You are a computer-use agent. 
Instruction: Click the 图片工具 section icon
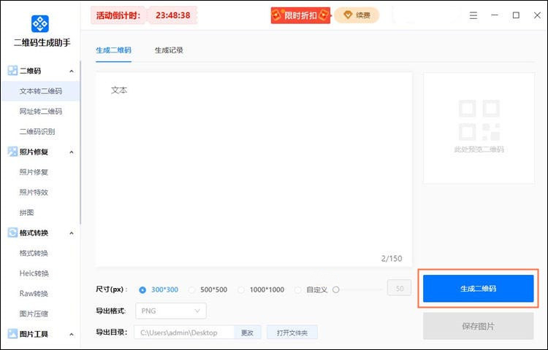12,334
